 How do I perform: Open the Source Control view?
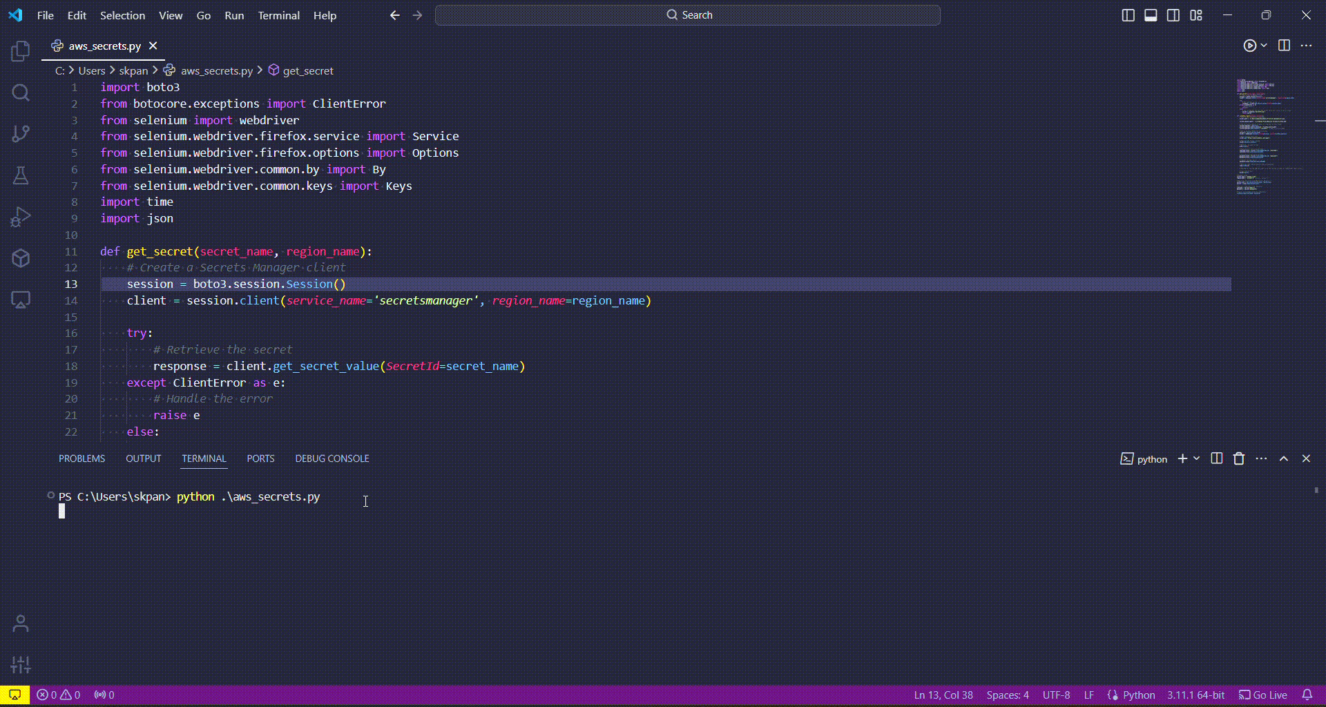pos(21,133)
